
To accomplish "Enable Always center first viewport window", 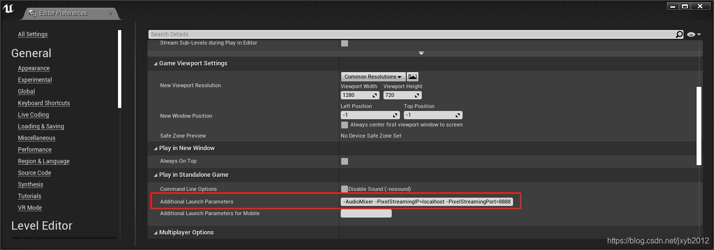I will tap(345, 125).
